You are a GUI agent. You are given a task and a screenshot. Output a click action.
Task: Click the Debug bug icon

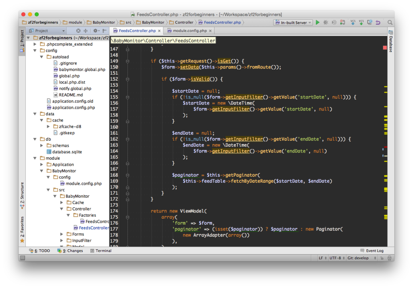click(x=326, y=23)
